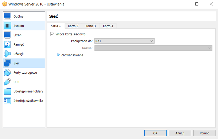Select the Sieć category label in sidebar
This screenshot has width=218, height=139.
click(x=17, y=63)
